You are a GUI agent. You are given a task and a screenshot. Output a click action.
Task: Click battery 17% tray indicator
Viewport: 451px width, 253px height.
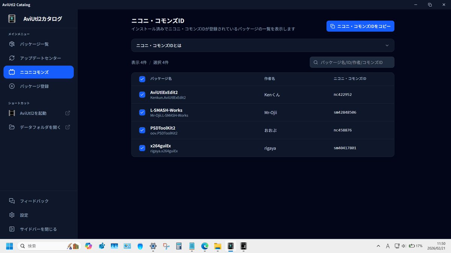[416, 246]
